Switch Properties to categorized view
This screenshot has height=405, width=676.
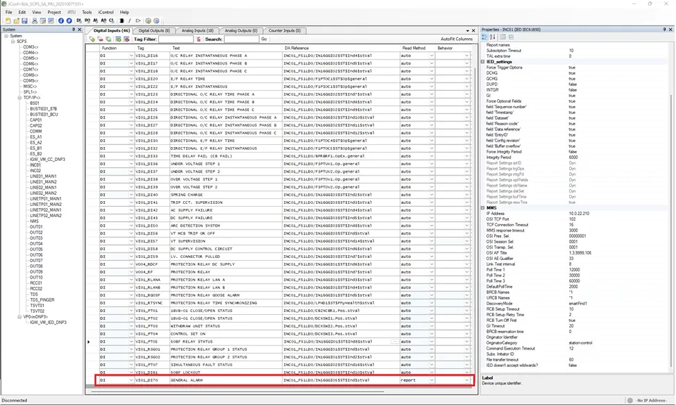484,37
